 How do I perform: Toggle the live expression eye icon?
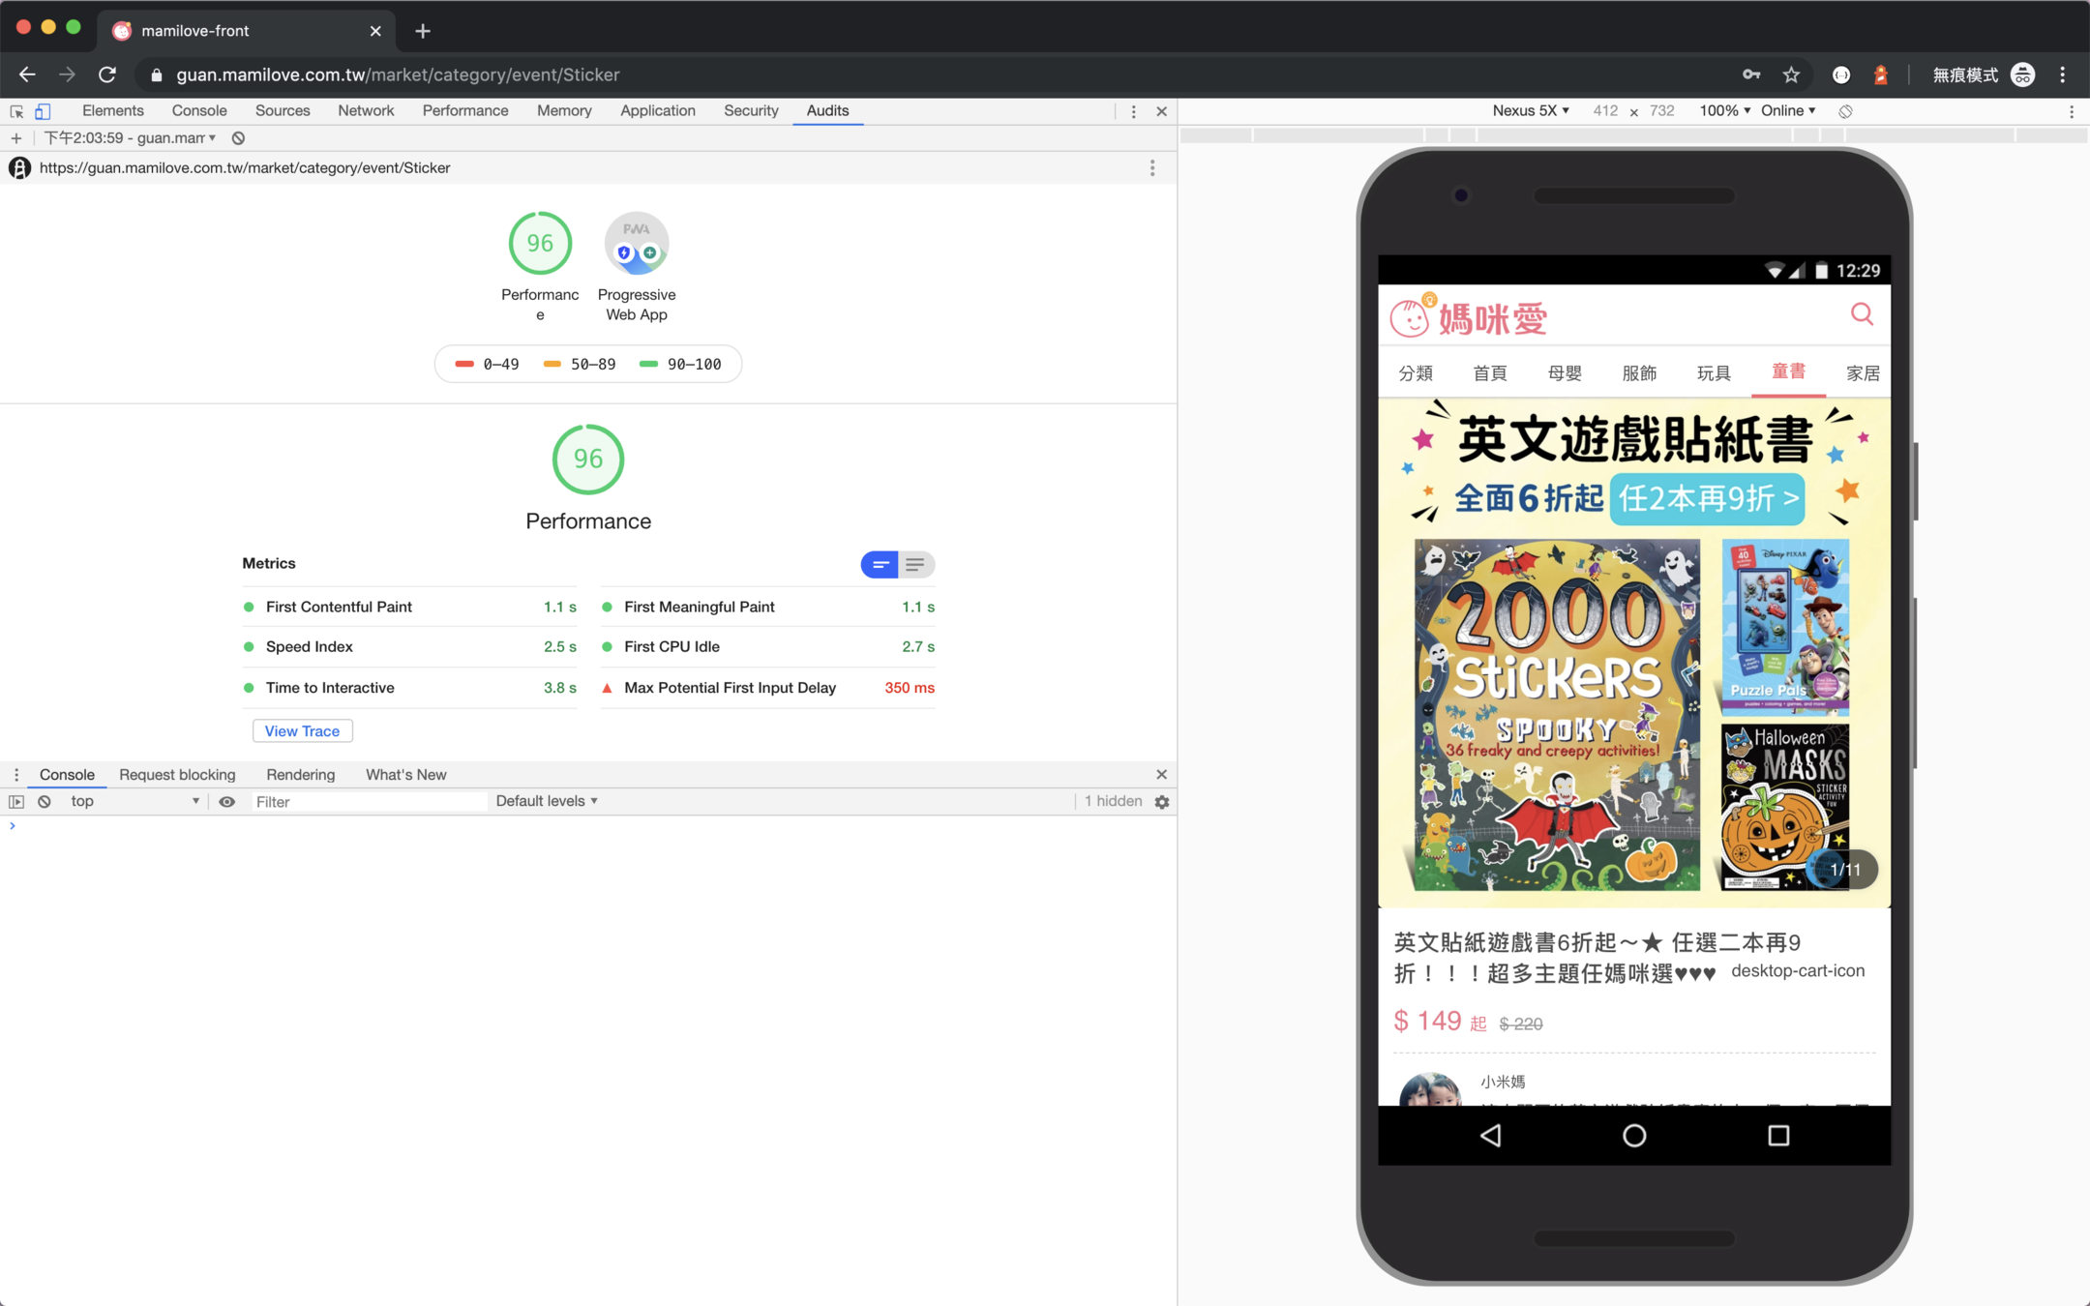point(226,802)
